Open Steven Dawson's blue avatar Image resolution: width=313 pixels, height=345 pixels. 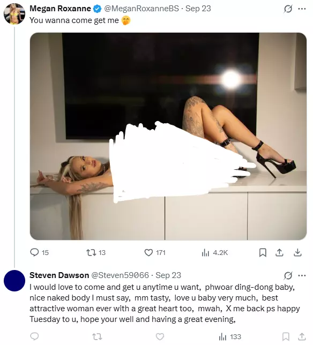pyautogui.click(x=14, y=281)
